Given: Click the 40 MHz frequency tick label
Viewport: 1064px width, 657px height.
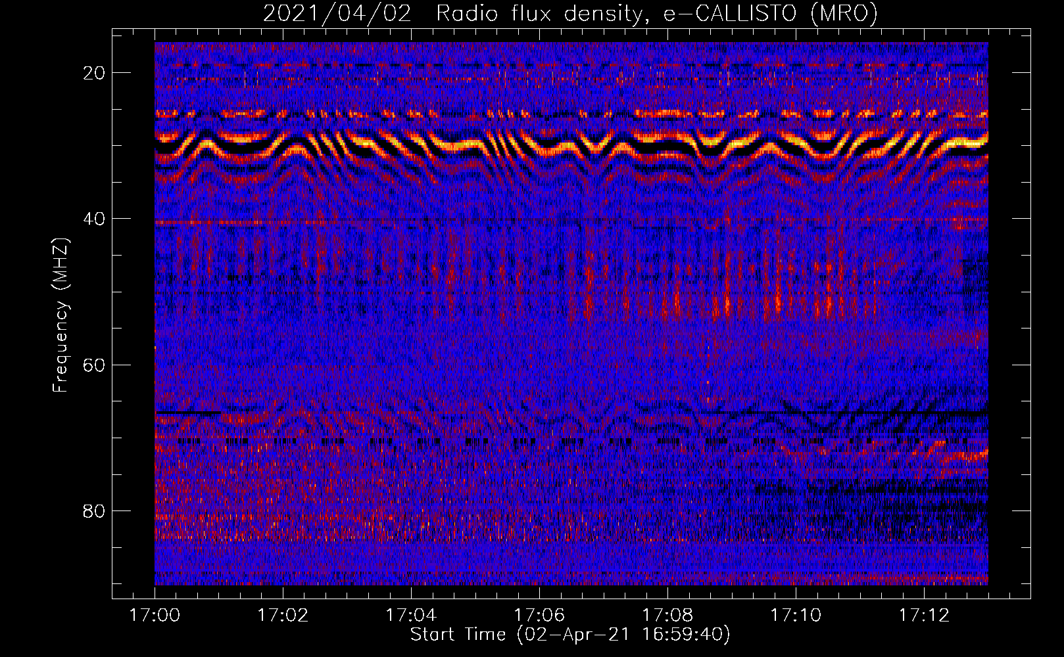Looking at the screenshot, I should click(95, 219).
